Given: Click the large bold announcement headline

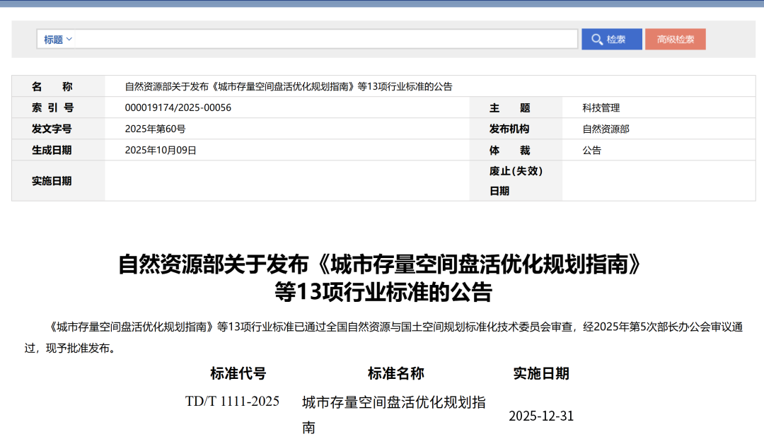Looking at the screenshot, I should 382,277.
